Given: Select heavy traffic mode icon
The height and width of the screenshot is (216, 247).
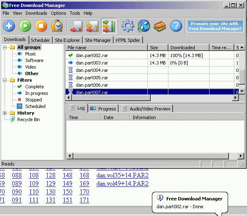Looking at the screenshot, I should click(109, 26).
